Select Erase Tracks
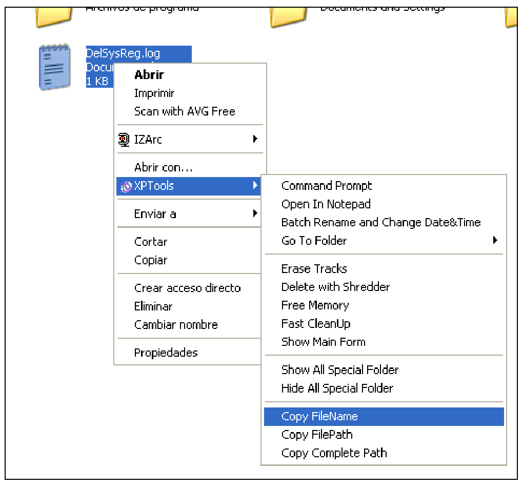This screenshot has width=523, height=487. (x=314, y=268)
